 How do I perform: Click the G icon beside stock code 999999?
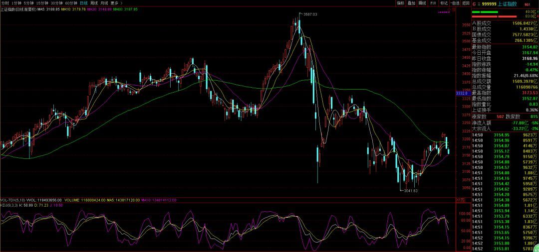(x=474, y=3)
